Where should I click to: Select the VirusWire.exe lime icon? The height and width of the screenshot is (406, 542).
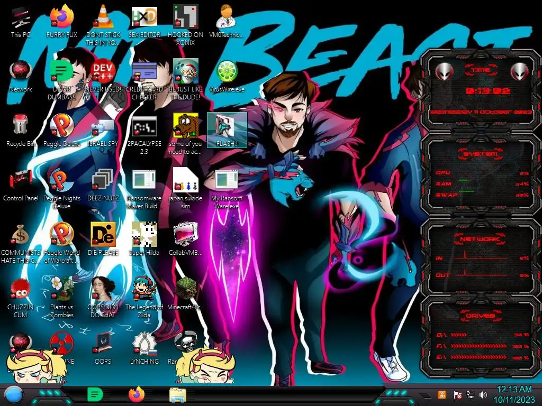coord(227,77)
